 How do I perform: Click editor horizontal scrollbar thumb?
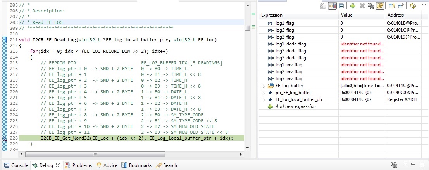95,154
